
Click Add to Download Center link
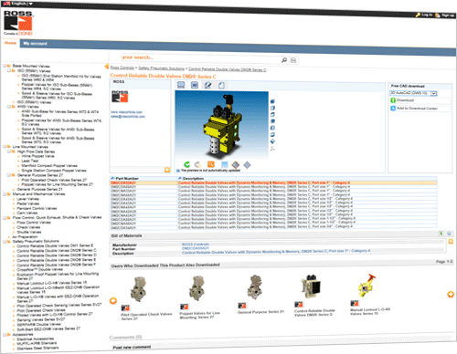417,108
